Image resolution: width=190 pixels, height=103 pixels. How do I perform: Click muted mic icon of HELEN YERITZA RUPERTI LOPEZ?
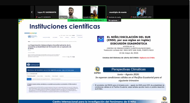pos(131,17)
